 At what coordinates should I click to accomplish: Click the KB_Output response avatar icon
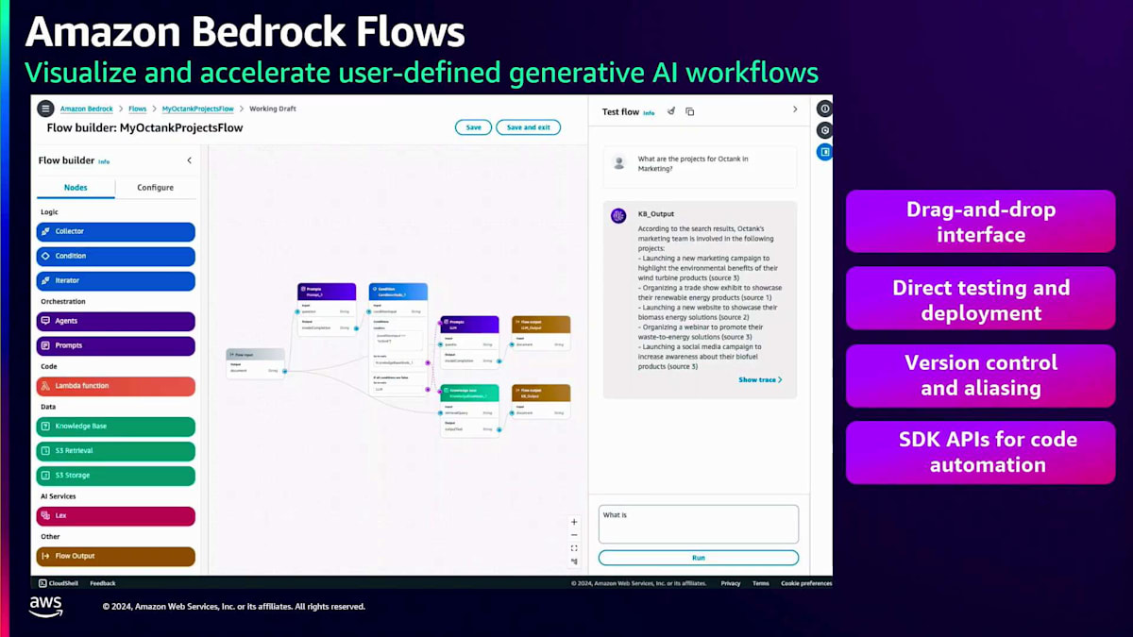(618, 216)
